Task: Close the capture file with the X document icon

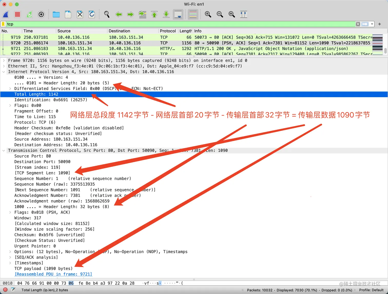Action: [80, 14]
